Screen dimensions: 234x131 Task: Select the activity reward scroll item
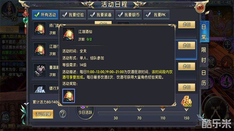click(69, 96)
